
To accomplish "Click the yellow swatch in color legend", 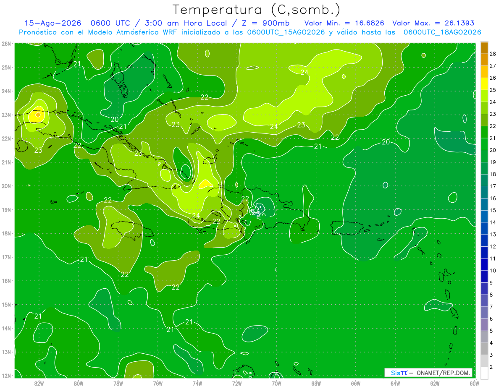I will (484, 84).
